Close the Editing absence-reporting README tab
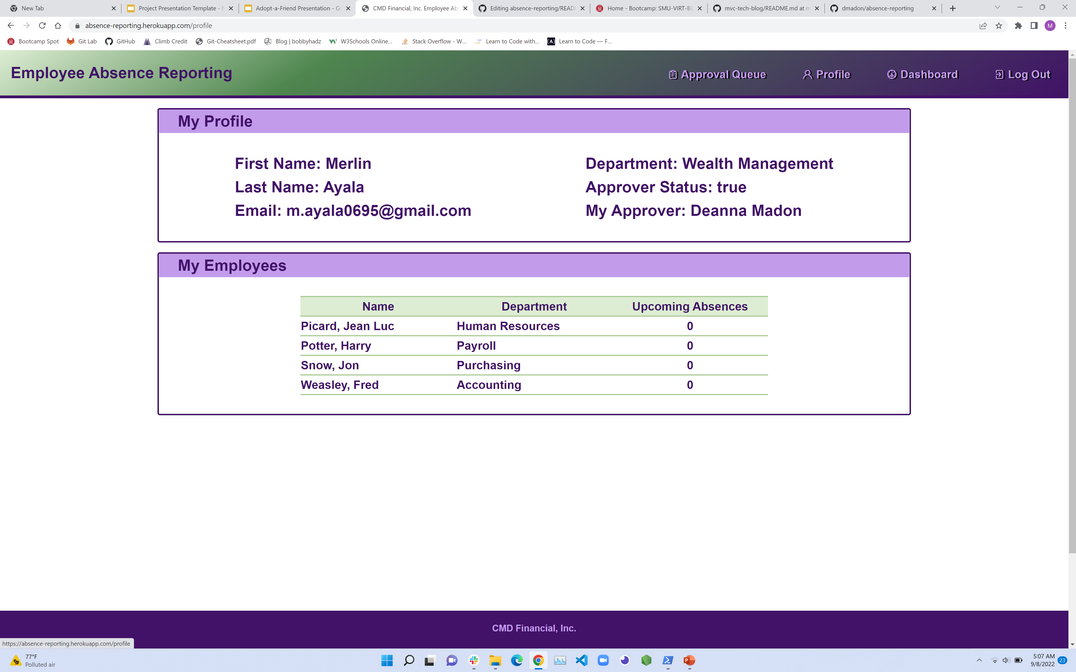The height and width of the screenshot is (672, 1076). [x=583, y=8]
